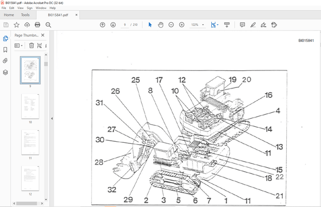Click the horizontal scrollbar left arrow

click(x=14, y=203)
